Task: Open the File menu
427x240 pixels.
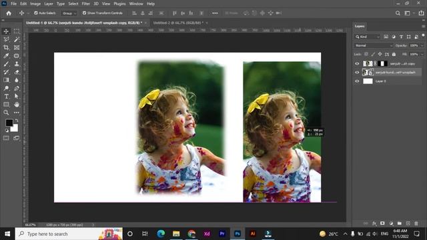Action: (x=13, y=4)
